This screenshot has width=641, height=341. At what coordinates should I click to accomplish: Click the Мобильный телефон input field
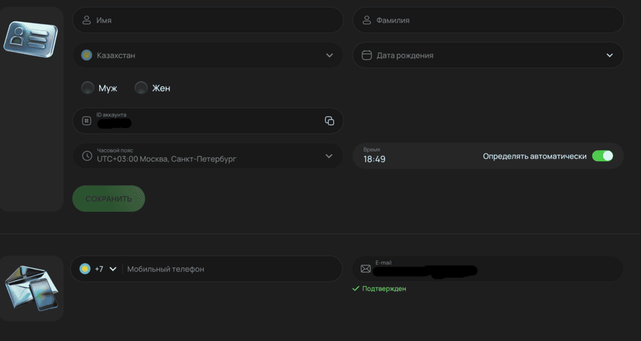(231, 269)
